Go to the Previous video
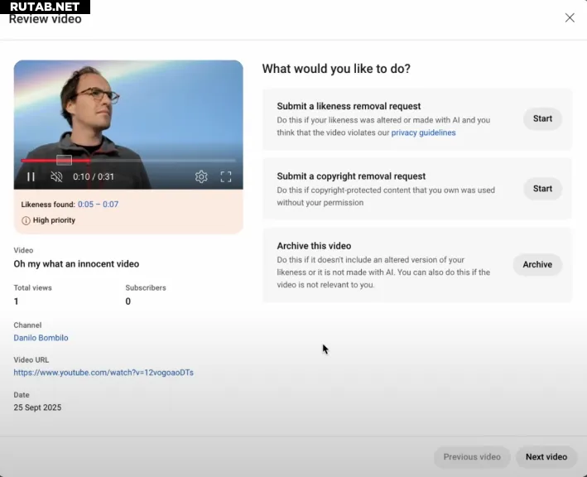Viewport: 587px width, 477px height. pos(472,457)
